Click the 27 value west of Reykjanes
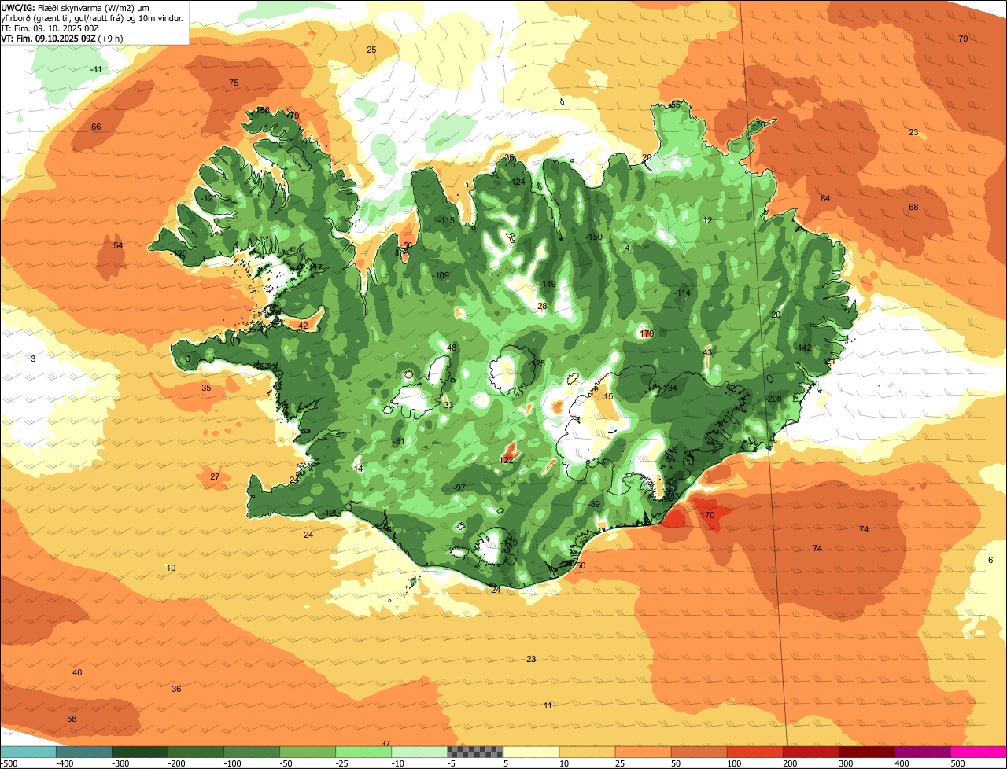 click(x=215, y=477)
